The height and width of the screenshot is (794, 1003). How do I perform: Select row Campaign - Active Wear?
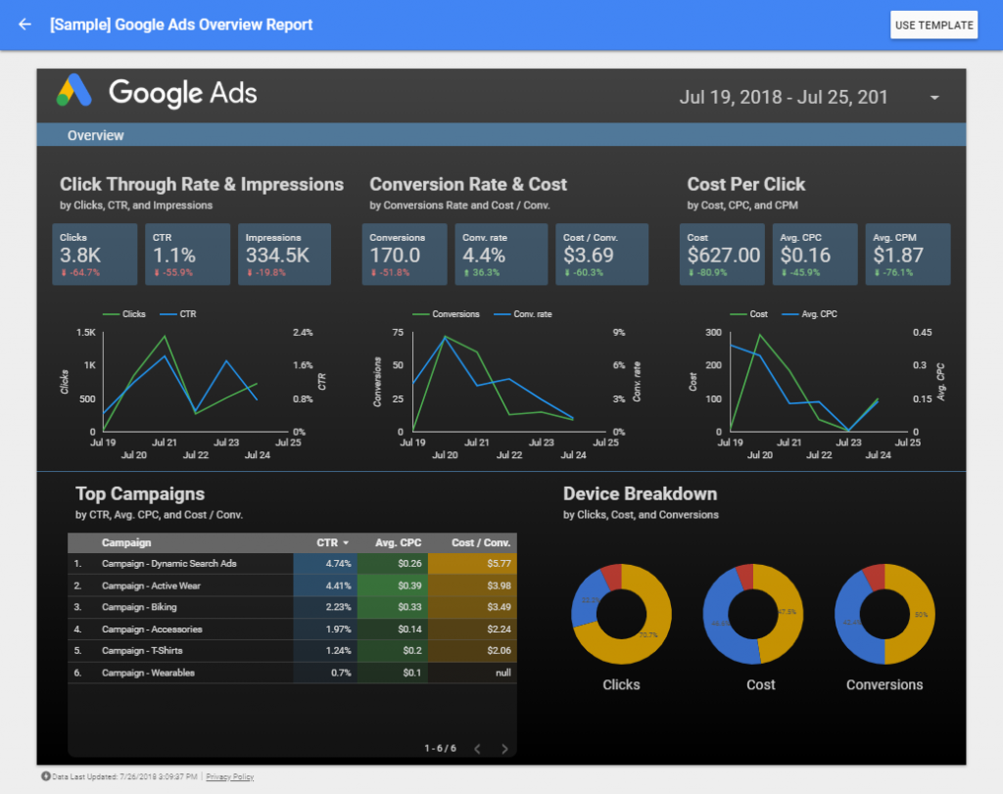[x=292, y=585]
